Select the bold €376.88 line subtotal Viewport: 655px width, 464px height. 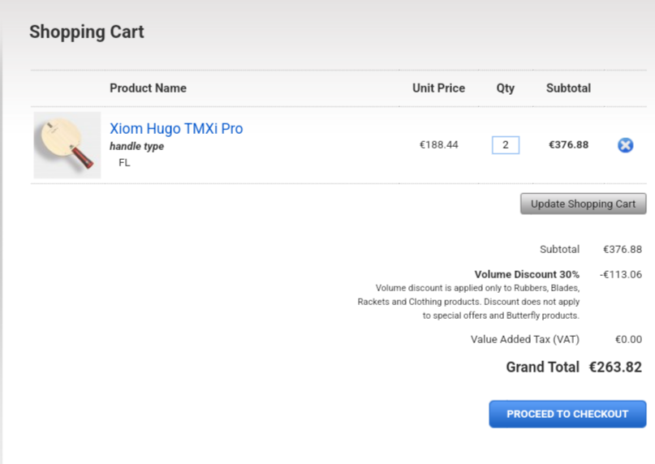pyautogui.click(x=568, y=145)
